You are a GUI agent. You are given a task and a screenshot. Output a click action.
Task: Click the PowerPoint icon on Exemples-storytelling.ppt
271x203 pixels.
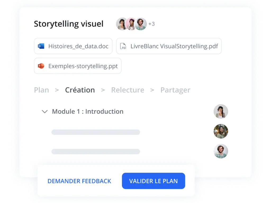[41, 66]
